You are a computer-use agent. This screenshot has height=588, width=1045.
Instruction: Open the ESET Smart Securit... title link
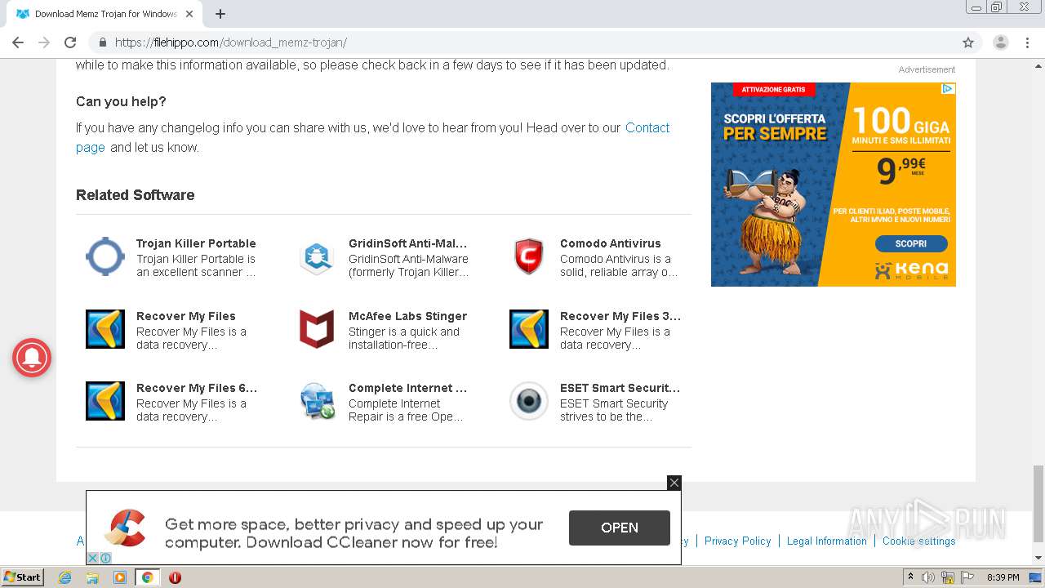coord(620,388)
